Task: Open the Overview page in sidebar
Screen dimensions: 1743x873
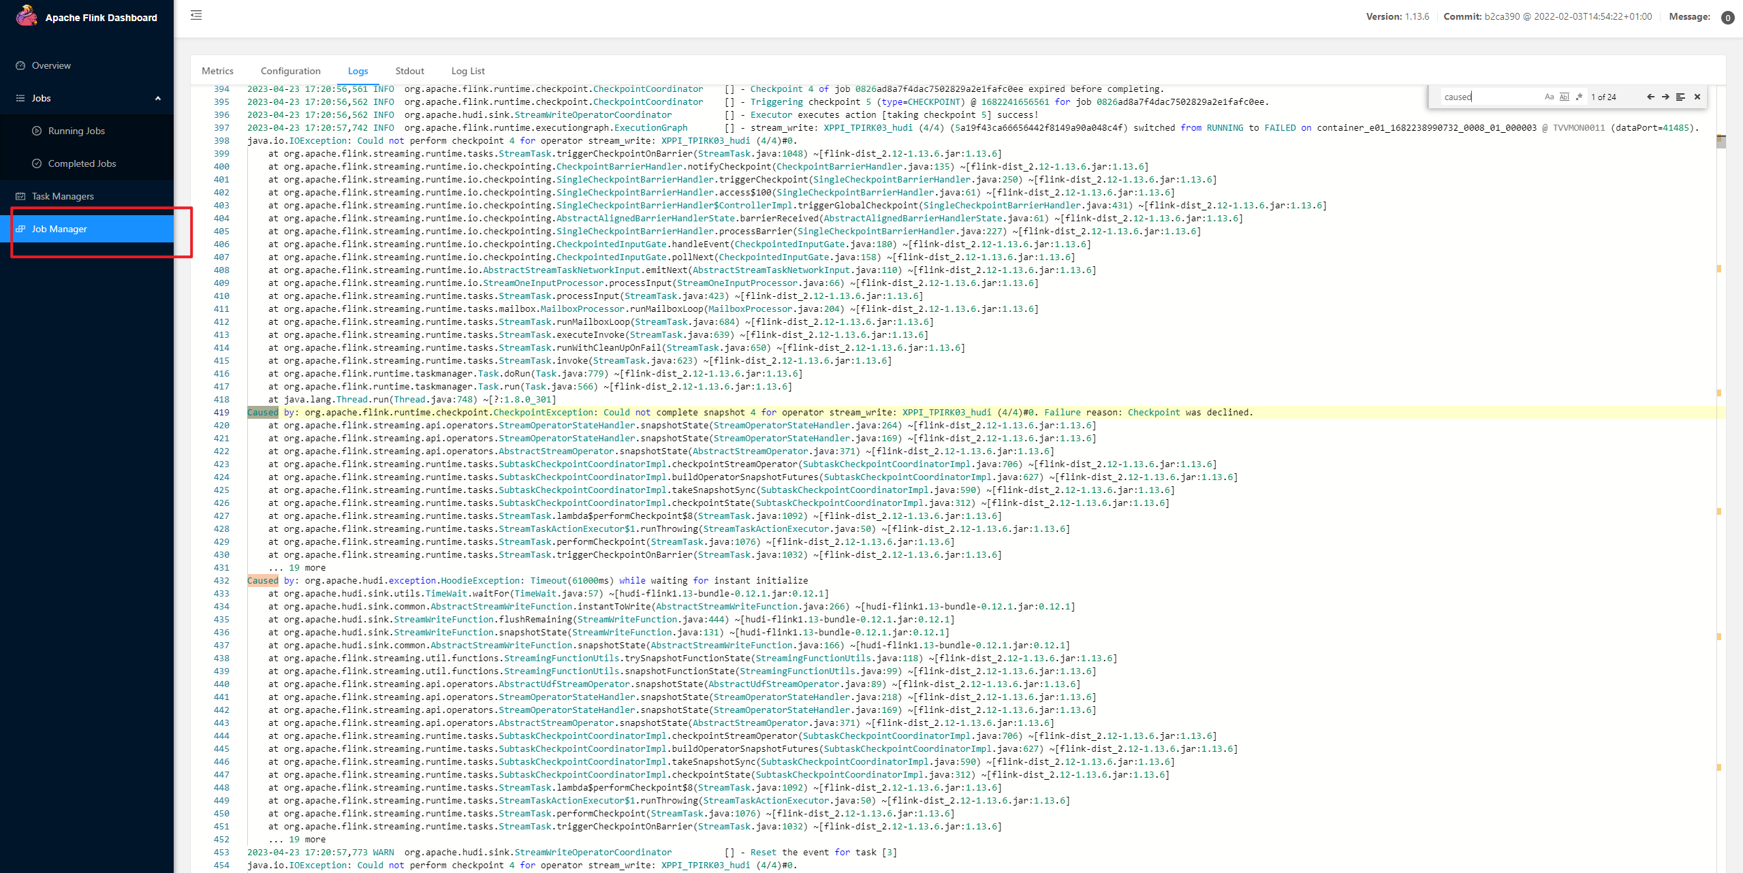Action: tap(87, 65)
